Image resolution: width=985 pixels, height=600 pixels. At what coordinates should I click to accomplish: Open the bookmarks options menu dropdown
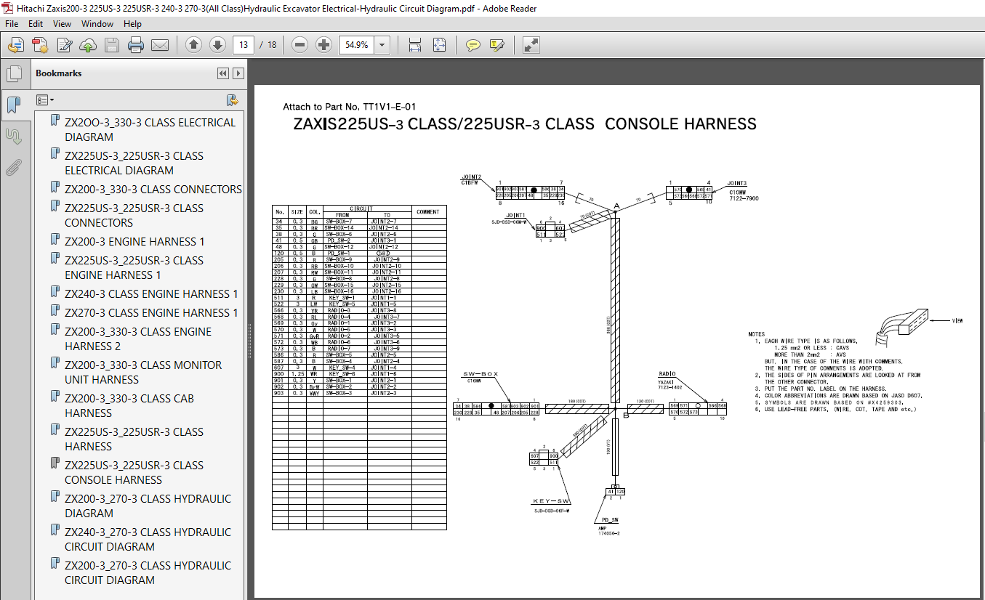tap(46, 100)
